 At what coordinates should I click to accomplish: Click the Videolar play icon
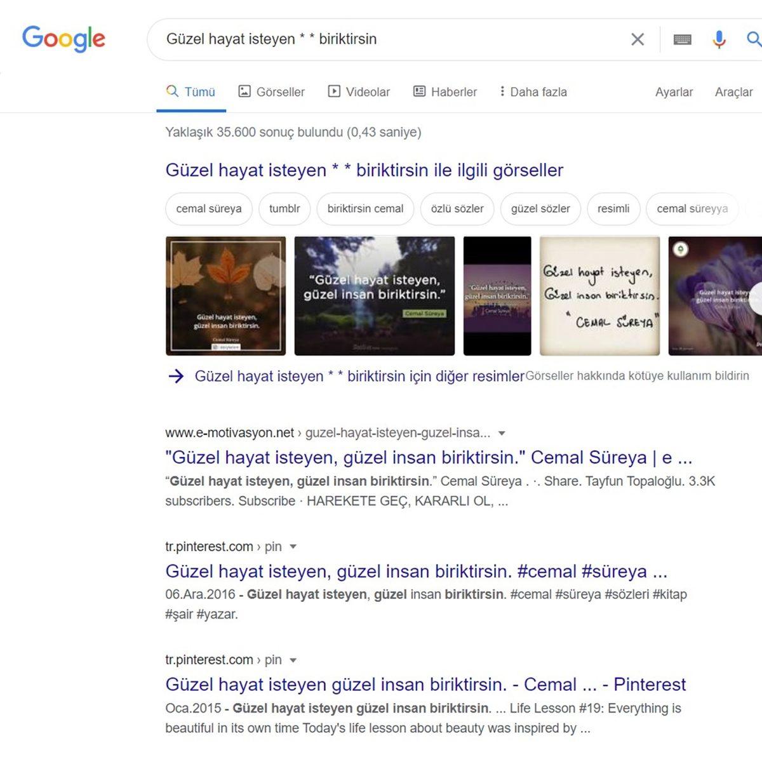(334, 91)
